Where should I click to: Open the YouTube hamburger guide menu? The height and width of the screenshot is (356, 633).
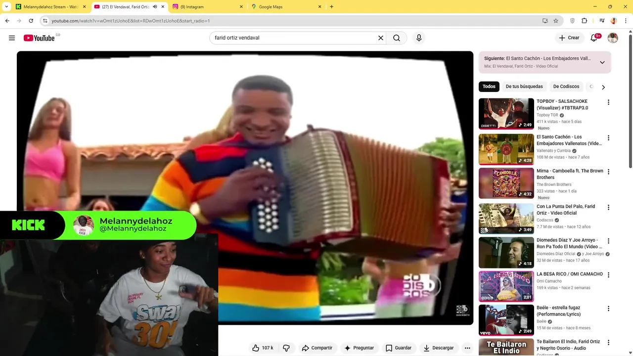click(12, 38)
